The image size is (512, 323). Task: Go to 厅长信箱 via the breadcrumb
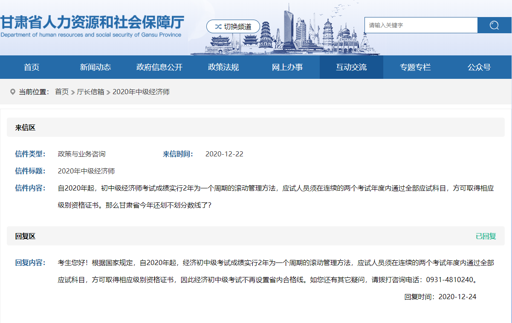pos(90,92)
